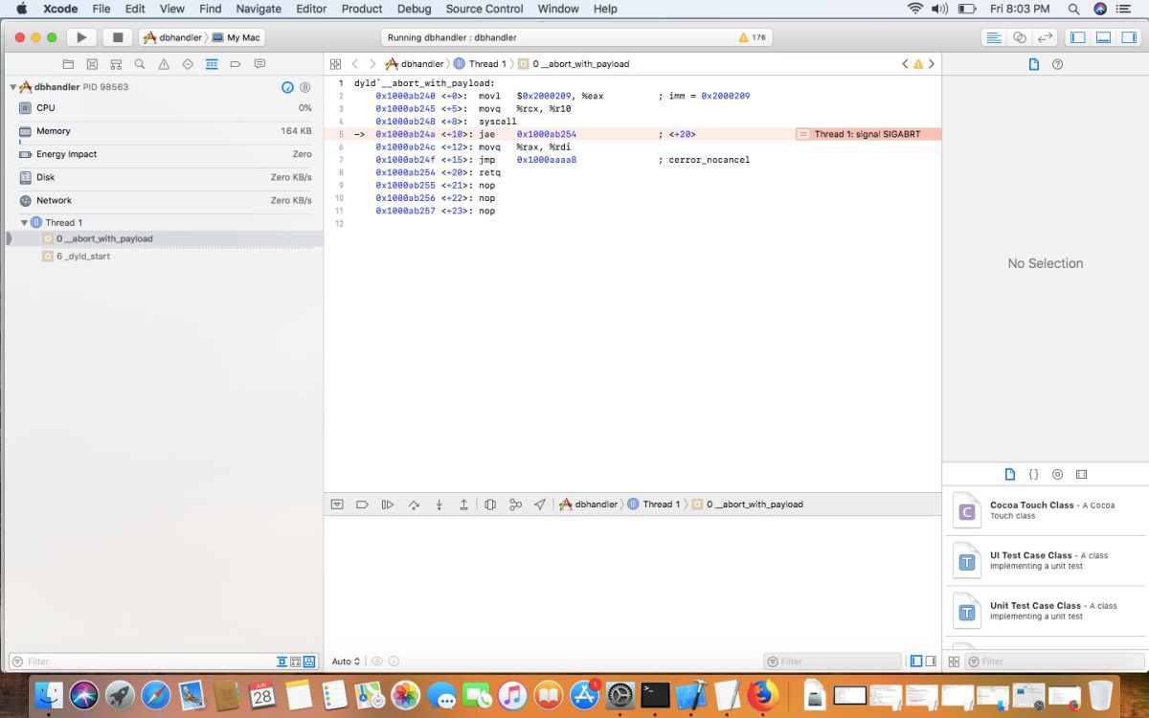Show the File inspector

click(1034, 64)
